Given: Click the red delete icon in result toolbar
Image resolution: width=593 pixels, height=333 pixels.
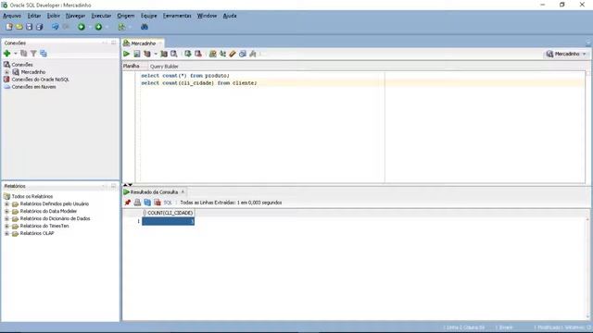Looking at the screenshot, I should pos(158,203).
